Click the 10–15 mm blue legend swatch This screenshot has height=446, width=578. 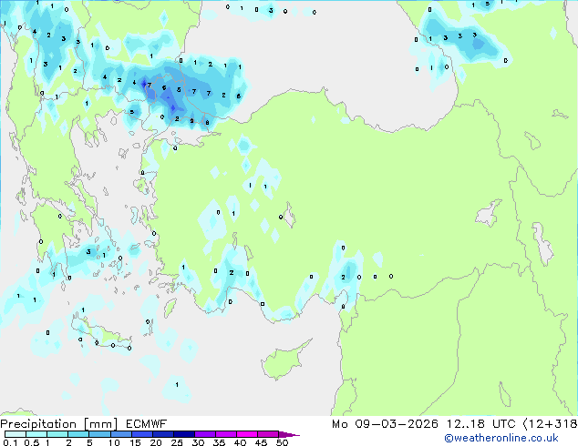point(120,434)
